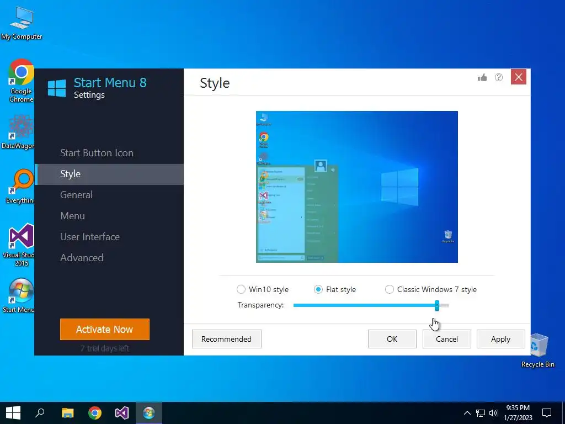
Task: Open the Windows Start button
Action: (13, 413)
